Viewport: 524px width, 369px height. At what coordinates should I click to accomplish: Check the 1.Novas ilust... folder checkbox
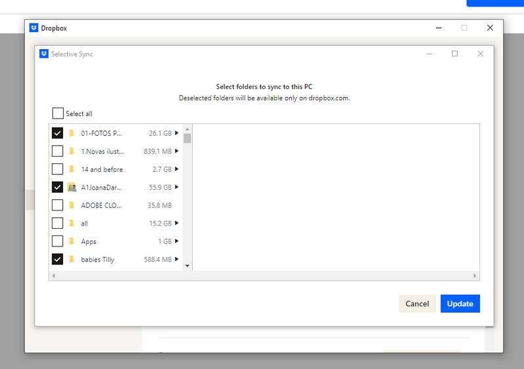(x=58, y=151)
